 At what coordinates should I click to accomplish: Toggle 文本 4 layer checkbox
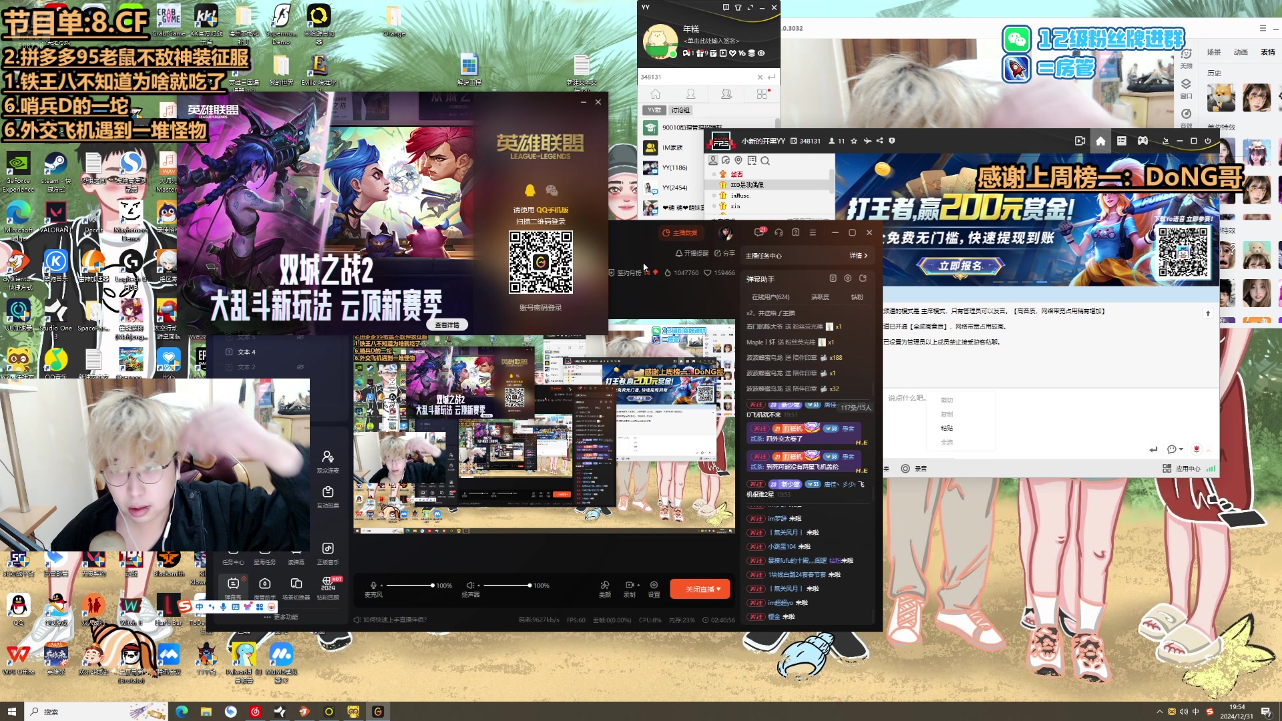coord(229,352)
